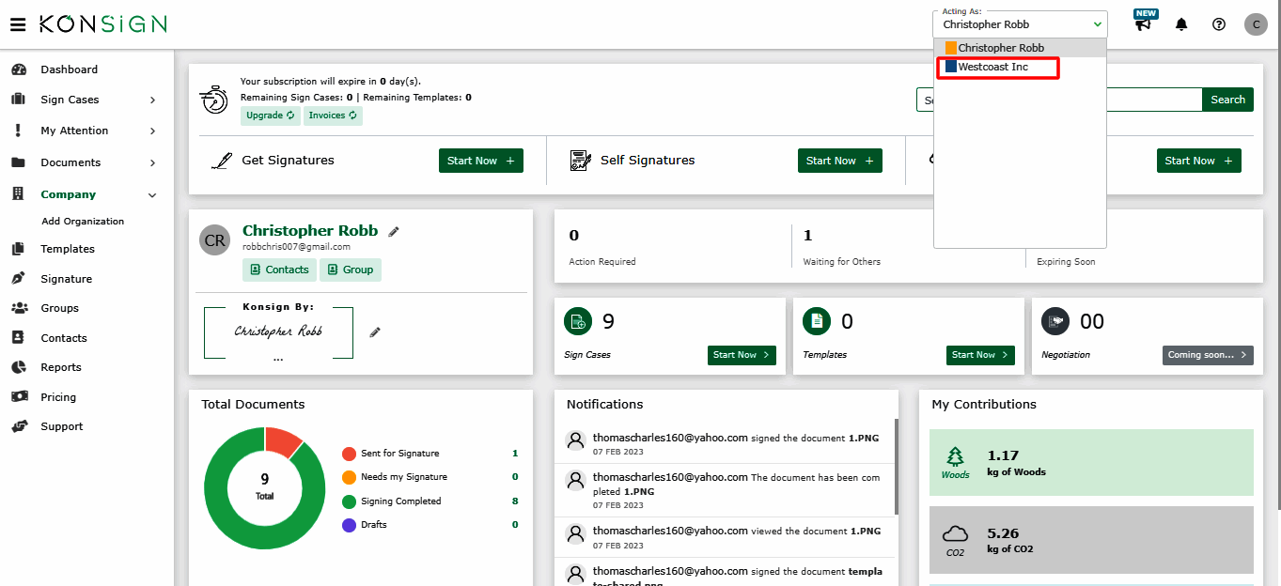
Task: Start Now for Self Signatures
Action: pos(840,161)
